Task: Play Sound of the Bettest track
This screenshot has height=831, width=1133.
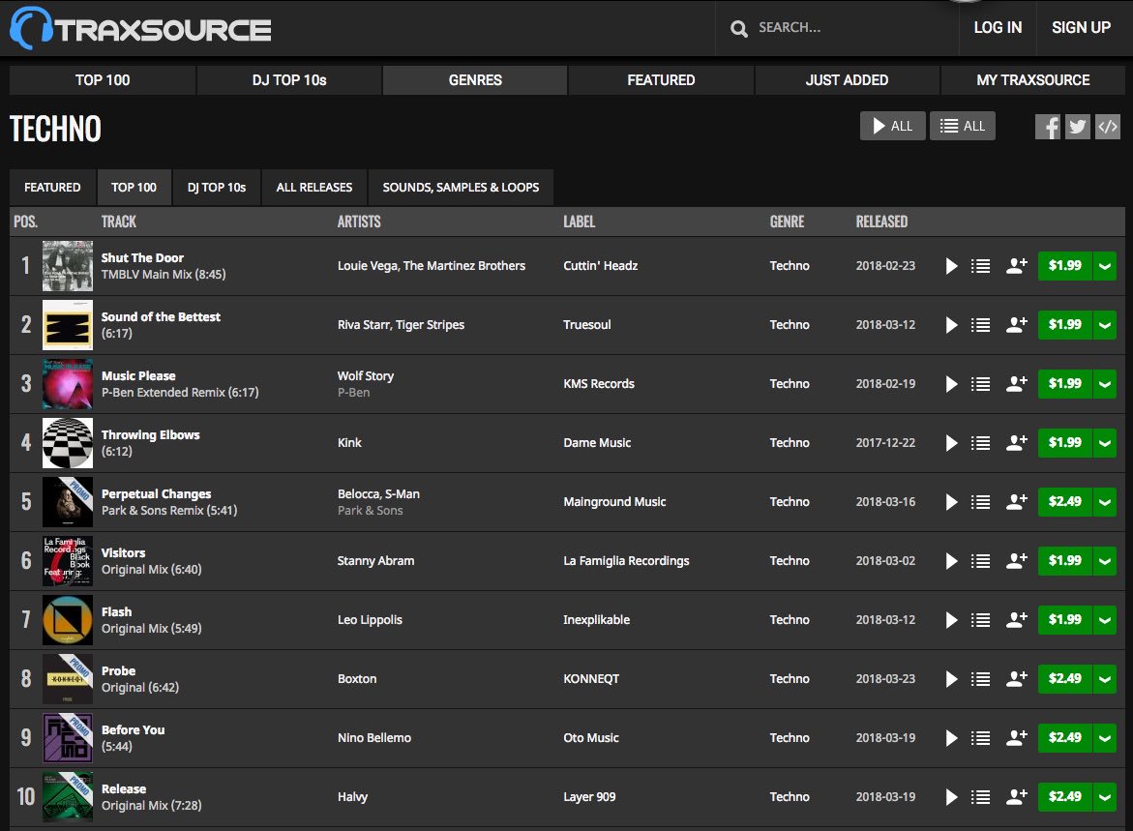Action: [952, 325]
